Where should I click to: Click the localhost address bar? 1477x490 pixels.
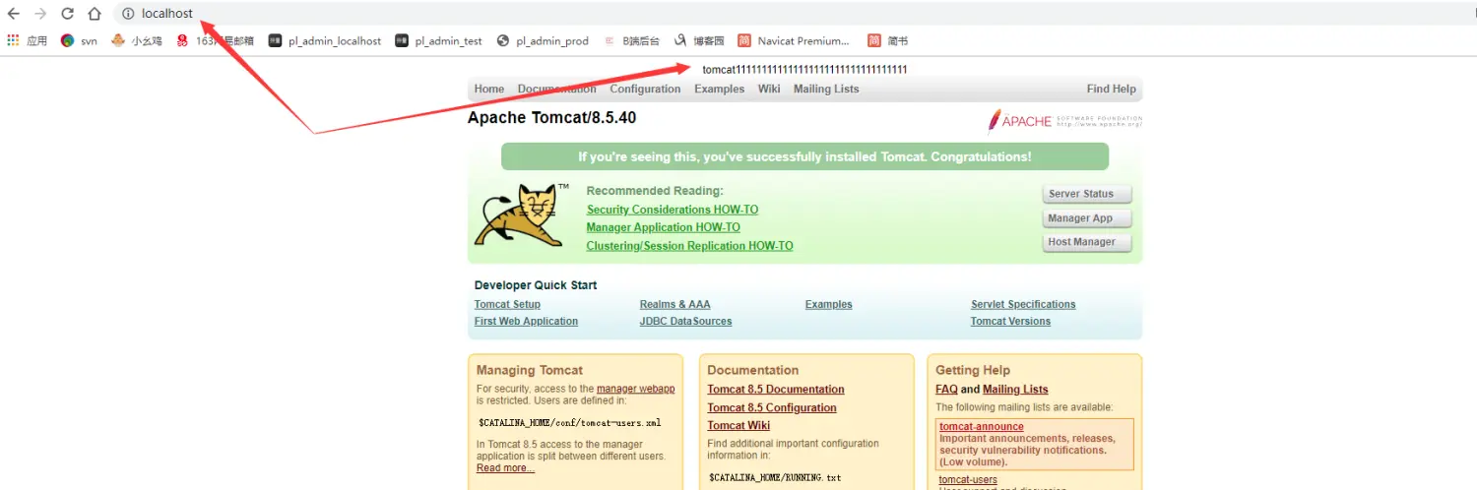point(788,14)
